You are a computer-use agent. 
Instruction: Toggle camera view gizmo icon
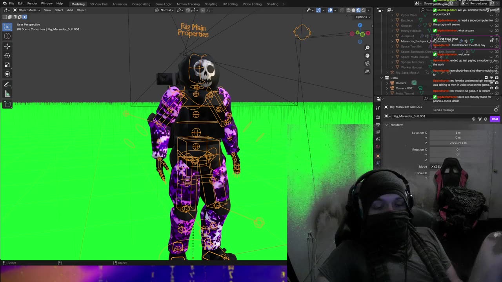pyautogui.click(x=367, y=63)
